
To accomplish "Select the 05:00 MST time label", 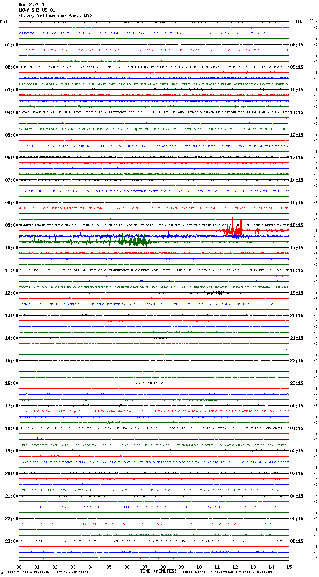I will point(11,135).
